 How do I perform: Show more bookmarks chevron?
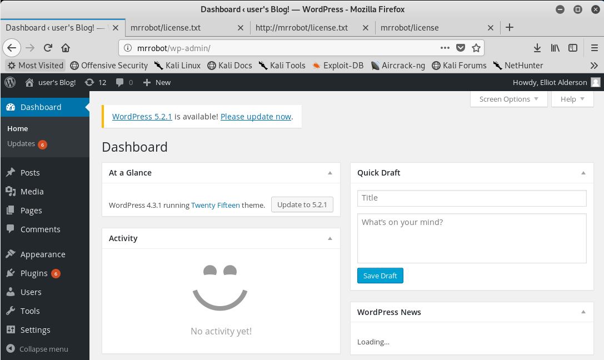coord(594,66)
